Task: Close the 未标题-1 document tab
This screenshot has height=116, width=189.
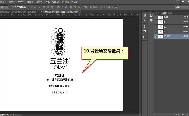Action: point(80,12)
